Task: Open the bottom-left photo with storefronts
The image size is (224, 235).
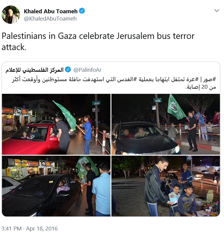Action: pos(56,186)
